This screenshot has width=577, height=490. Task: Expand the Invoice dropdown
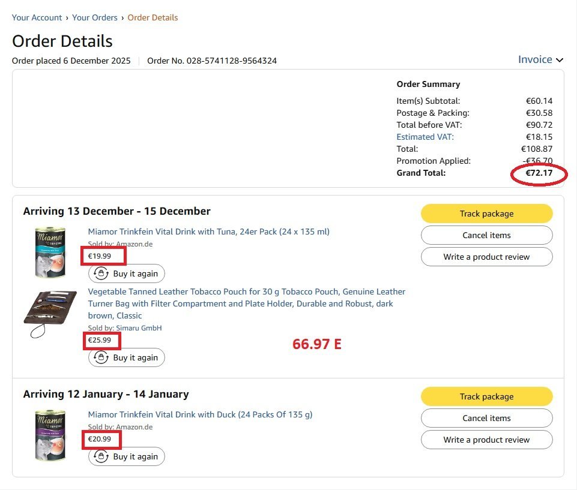[x=540, y=59]
